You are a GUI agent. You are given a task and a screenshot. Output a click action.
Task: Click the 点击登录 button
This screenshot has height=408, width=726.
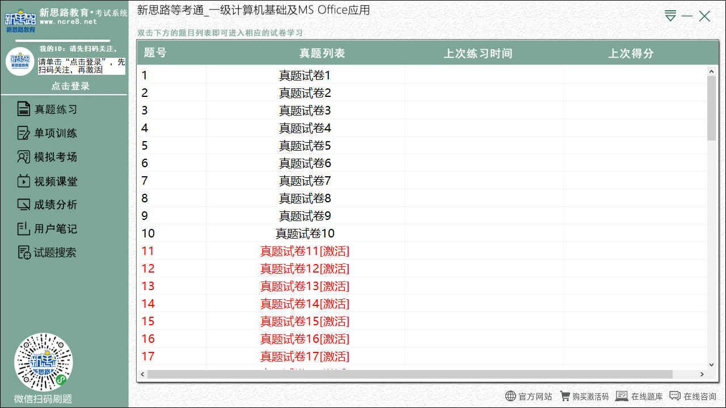pos(70,86)
